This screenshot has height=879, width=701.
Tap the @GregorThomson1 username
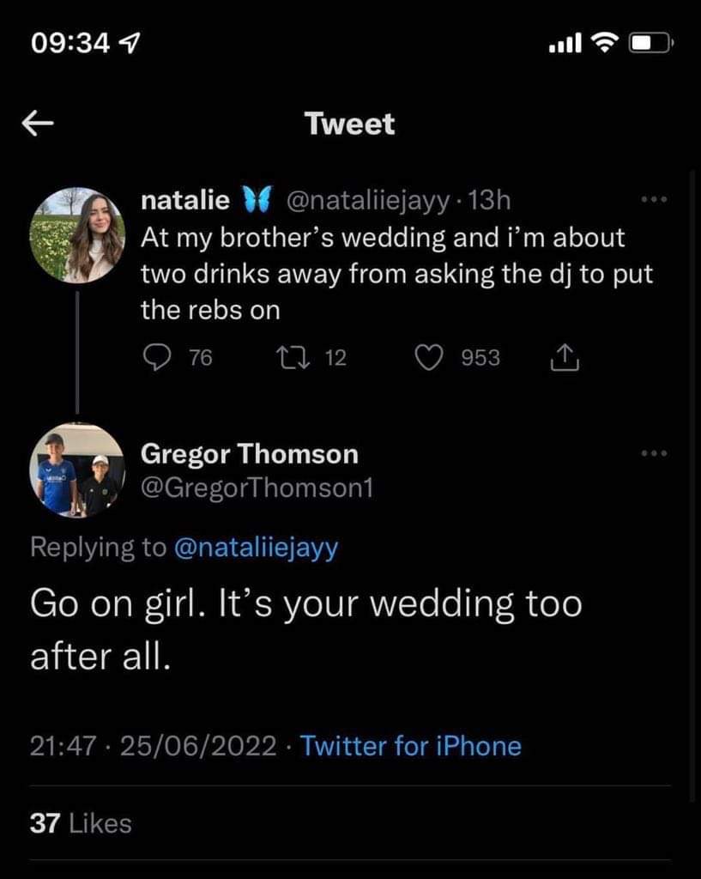257,488
